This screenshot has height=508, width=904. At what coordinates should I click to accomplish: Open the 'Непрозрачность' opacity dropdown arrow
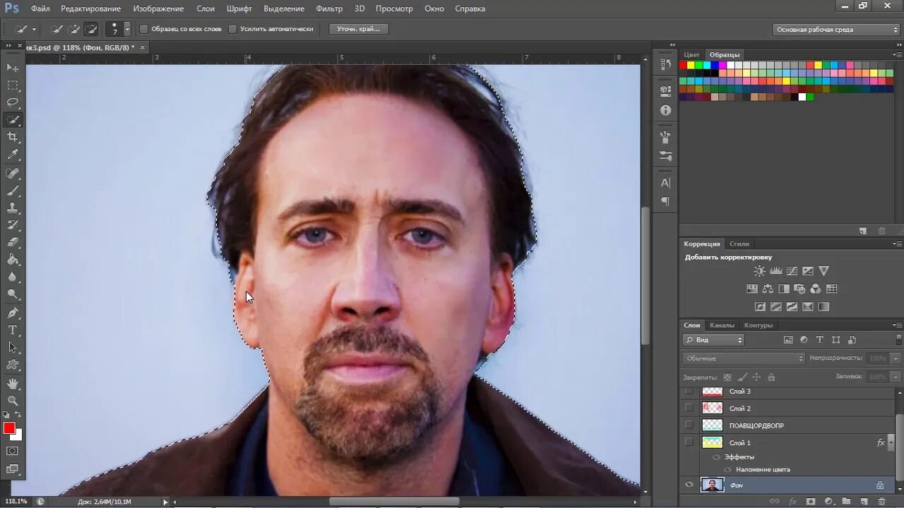[896, 358]
